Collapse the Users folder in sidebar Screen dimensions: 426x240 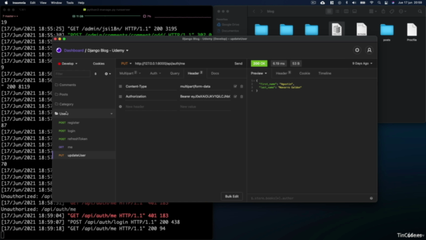(84, 113)
